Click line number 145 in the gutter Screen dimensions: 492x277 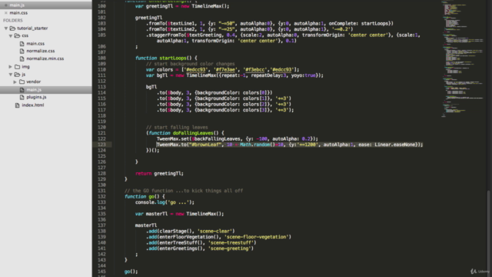pyautogui.click(x=101, y=272)
